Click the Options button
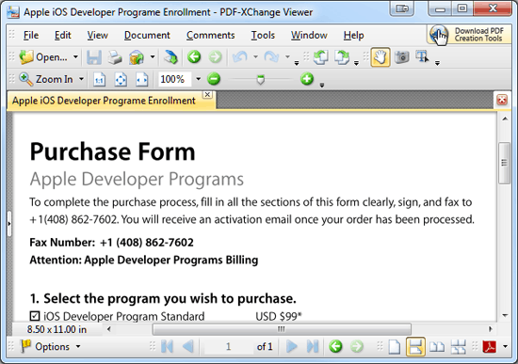 [45, 346]
